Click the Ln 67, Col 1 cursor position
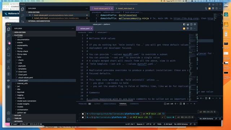231x130 pixels. (x=130, y=124)
